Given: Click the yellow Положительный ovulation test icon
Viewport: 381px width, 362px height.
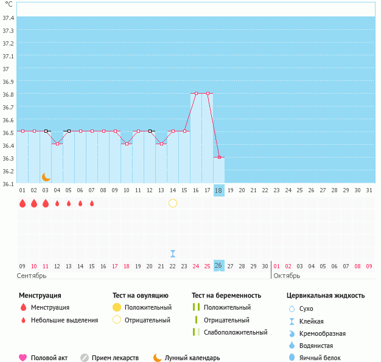Looking at the screenshot, I should [x=117, y=308].
